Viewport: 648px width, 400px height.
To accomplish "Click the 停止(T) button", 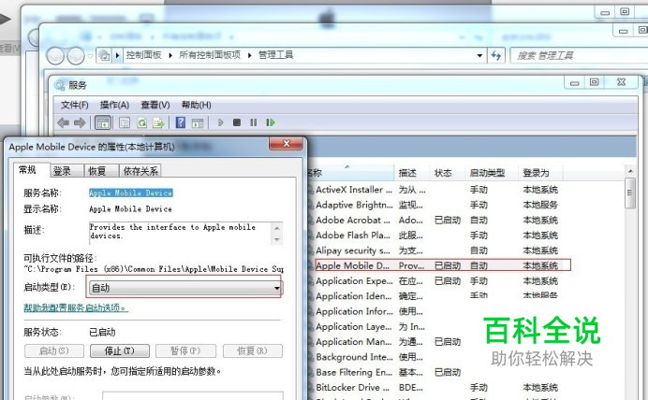I will [120, 350].
